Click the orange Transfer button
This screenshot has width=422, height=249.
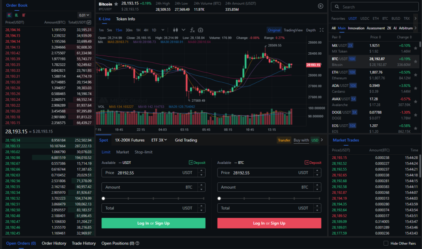point(284,140)
